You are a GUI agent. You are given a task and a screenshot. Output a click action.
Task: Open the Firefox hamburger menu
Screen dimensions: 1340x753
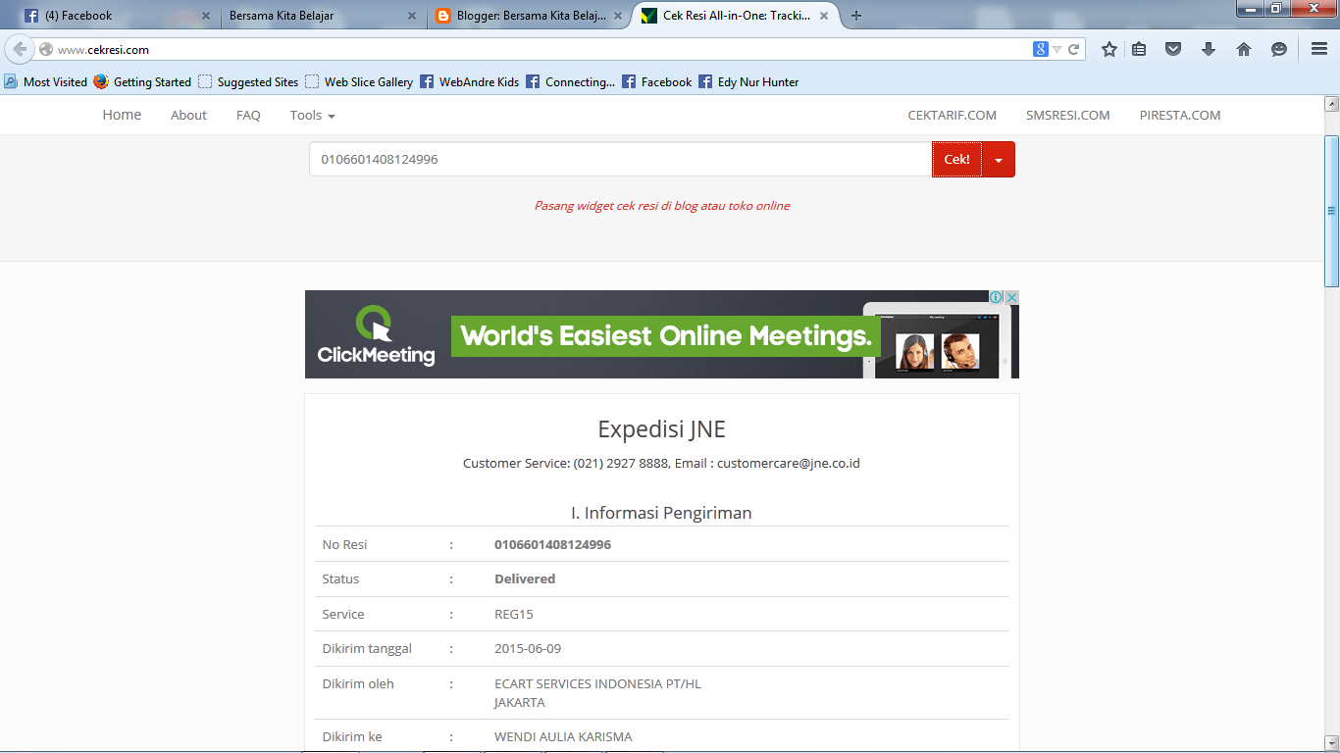click(1319, 49)
